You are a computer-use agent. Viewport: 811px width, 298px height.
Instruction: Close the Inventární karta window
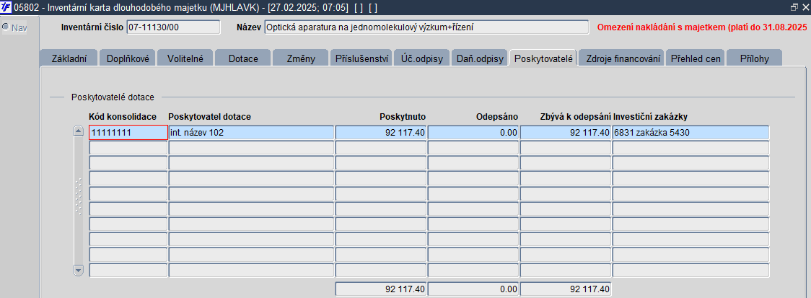point(805,6)
